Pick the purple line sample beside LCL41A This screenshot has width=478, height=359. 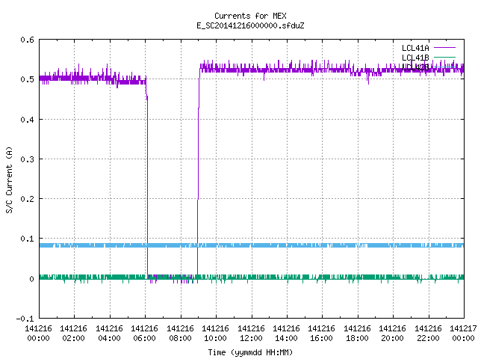(444, 48)
